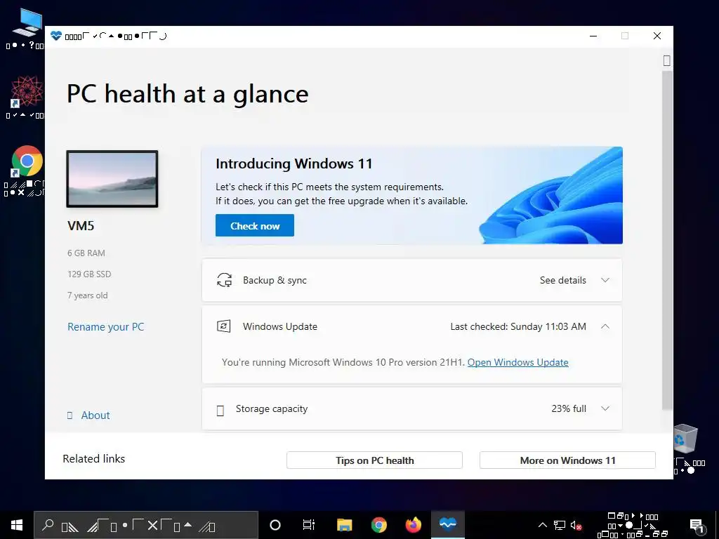Show hidden system tray icons

pos(543,525)
